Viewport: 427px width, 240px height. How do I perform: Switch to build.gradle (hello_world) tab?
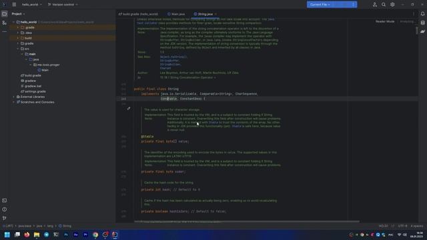[x=138, y=14]
